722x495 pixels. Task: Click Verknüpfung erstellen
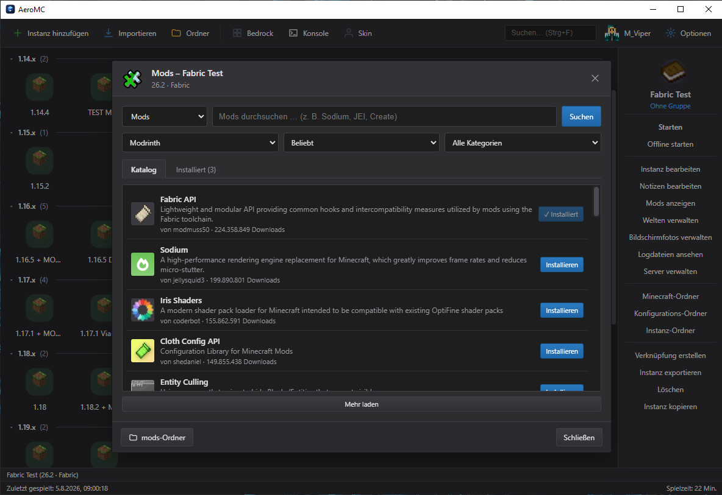pyautogui.click(x=670, y=356)
